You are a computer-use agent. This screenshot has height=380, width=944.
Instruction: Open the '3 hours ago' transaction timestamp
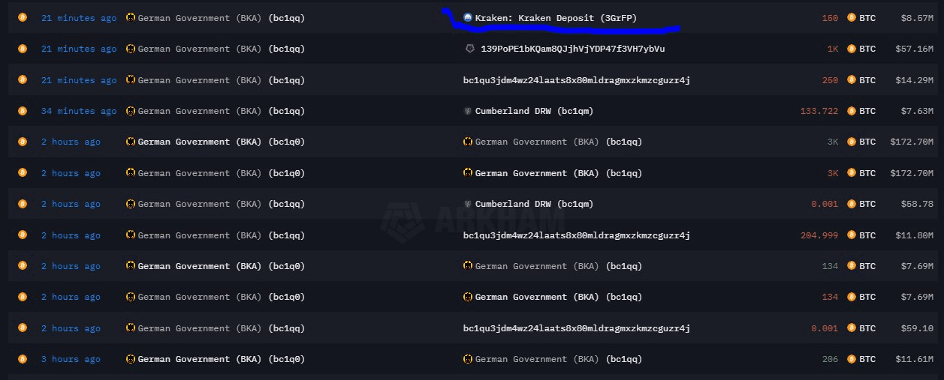pyautogui.click(x=71, y=359)
